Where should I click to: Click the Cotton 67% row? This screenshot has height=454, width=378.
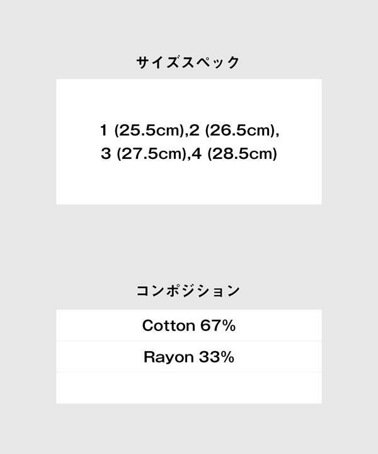tap(188, 325)
